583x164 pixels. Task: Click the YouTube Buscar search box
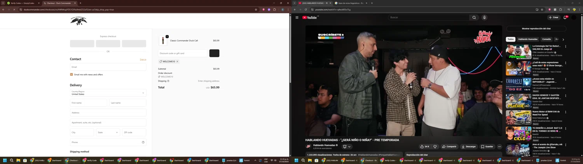coord(429,17)
